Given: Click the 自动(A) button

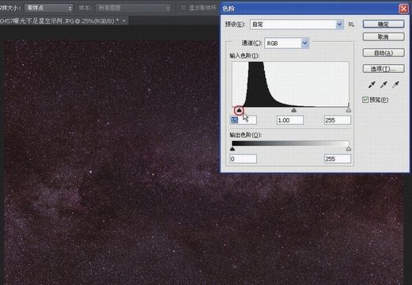Looking at the screenshot, I should (x=384, y=53).
